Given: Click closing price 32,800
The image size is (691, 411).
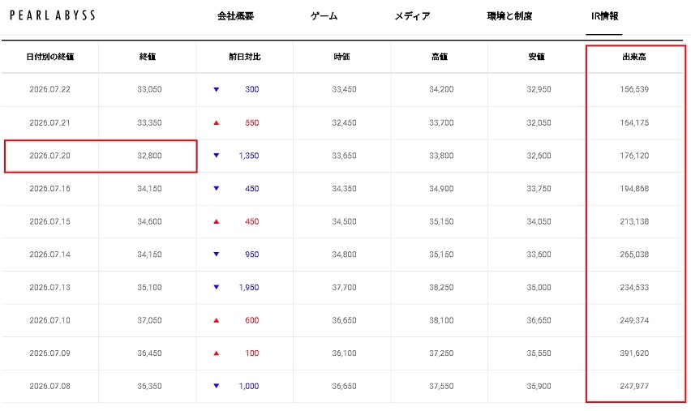Looking at the screenshot, I should [149, 156].
